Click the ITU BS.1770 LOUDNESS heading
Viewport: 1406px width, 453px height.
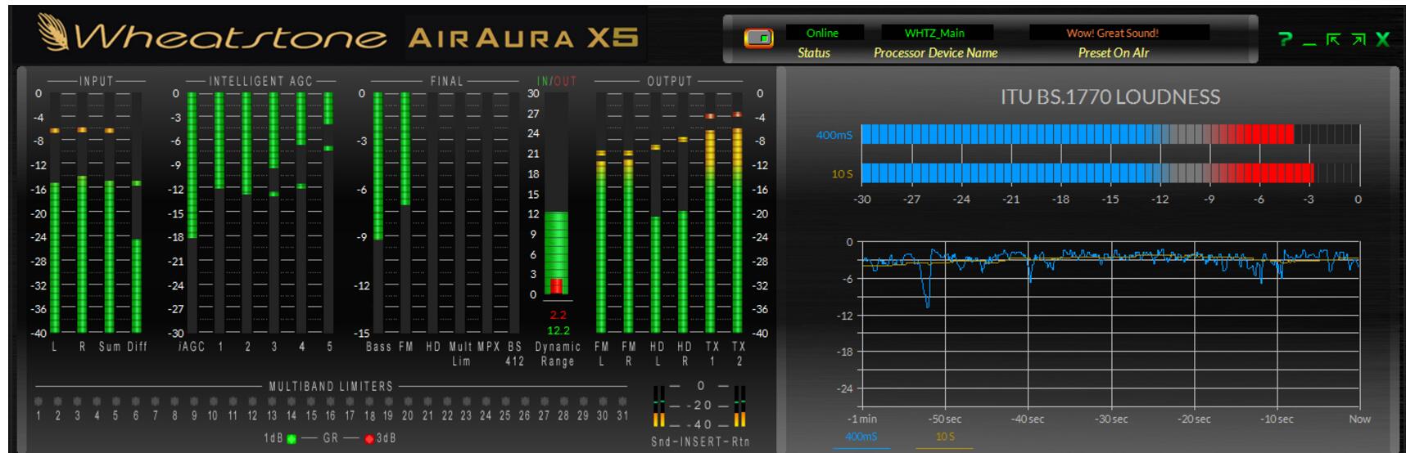[x=1110, y=96]
